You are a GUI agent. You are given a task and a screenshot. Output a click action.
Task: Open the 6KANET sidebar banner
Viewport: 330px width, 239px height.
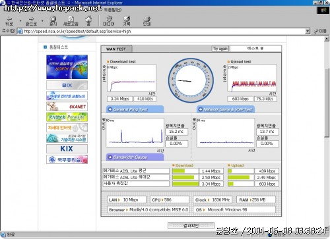tap(67, 107)
